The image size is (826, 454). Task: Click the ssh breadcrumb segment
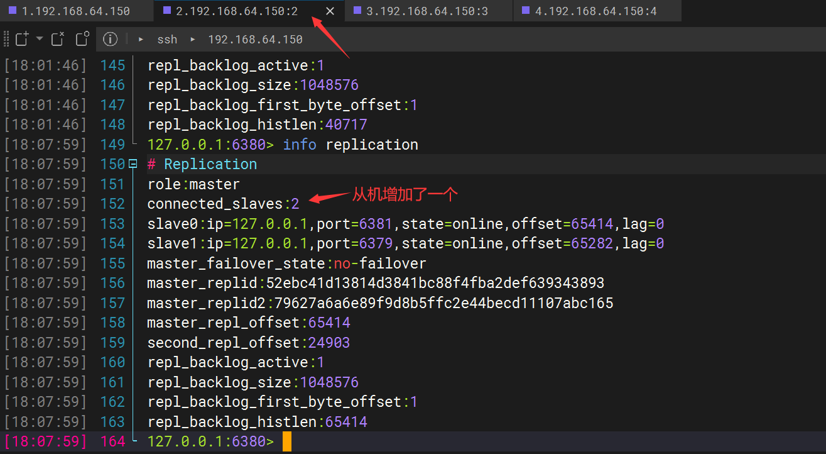167,40
